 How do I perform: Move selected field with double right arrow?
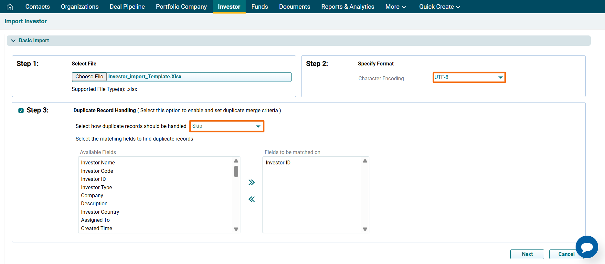[x=251, y=182]
